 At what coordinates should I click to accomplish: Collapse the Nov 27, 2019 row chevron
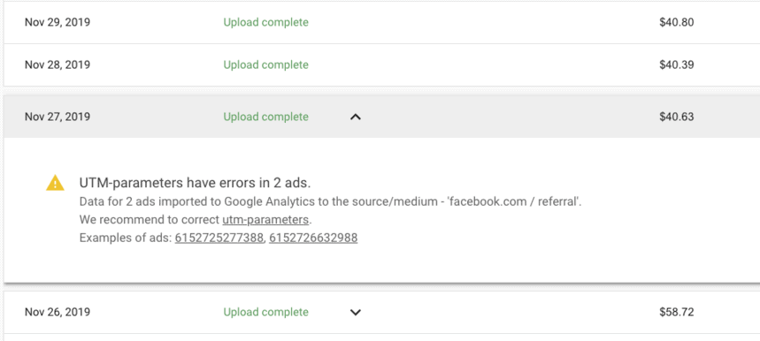356,117
